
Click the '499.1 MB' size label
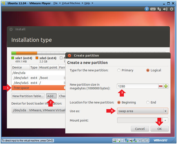click(21, 61)
